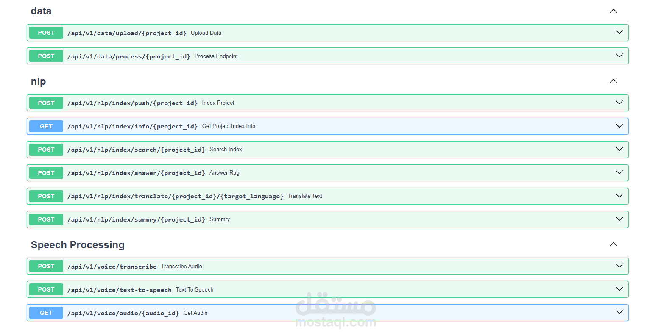
Task: Click POST badge for data upload endpoint
Action: [46, 33]
